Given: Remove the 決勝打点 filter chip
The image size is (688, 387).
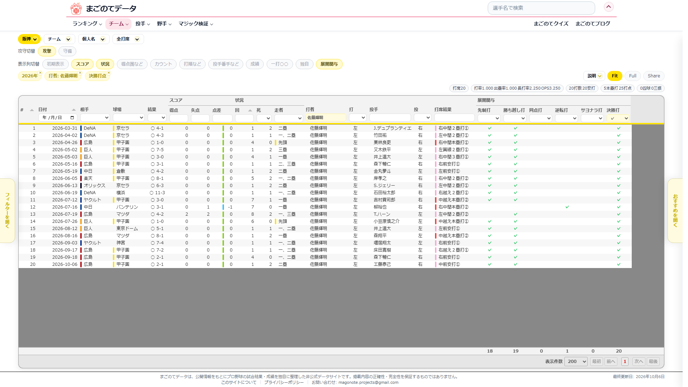Looking at the screenshot, I should click(109, 73).
